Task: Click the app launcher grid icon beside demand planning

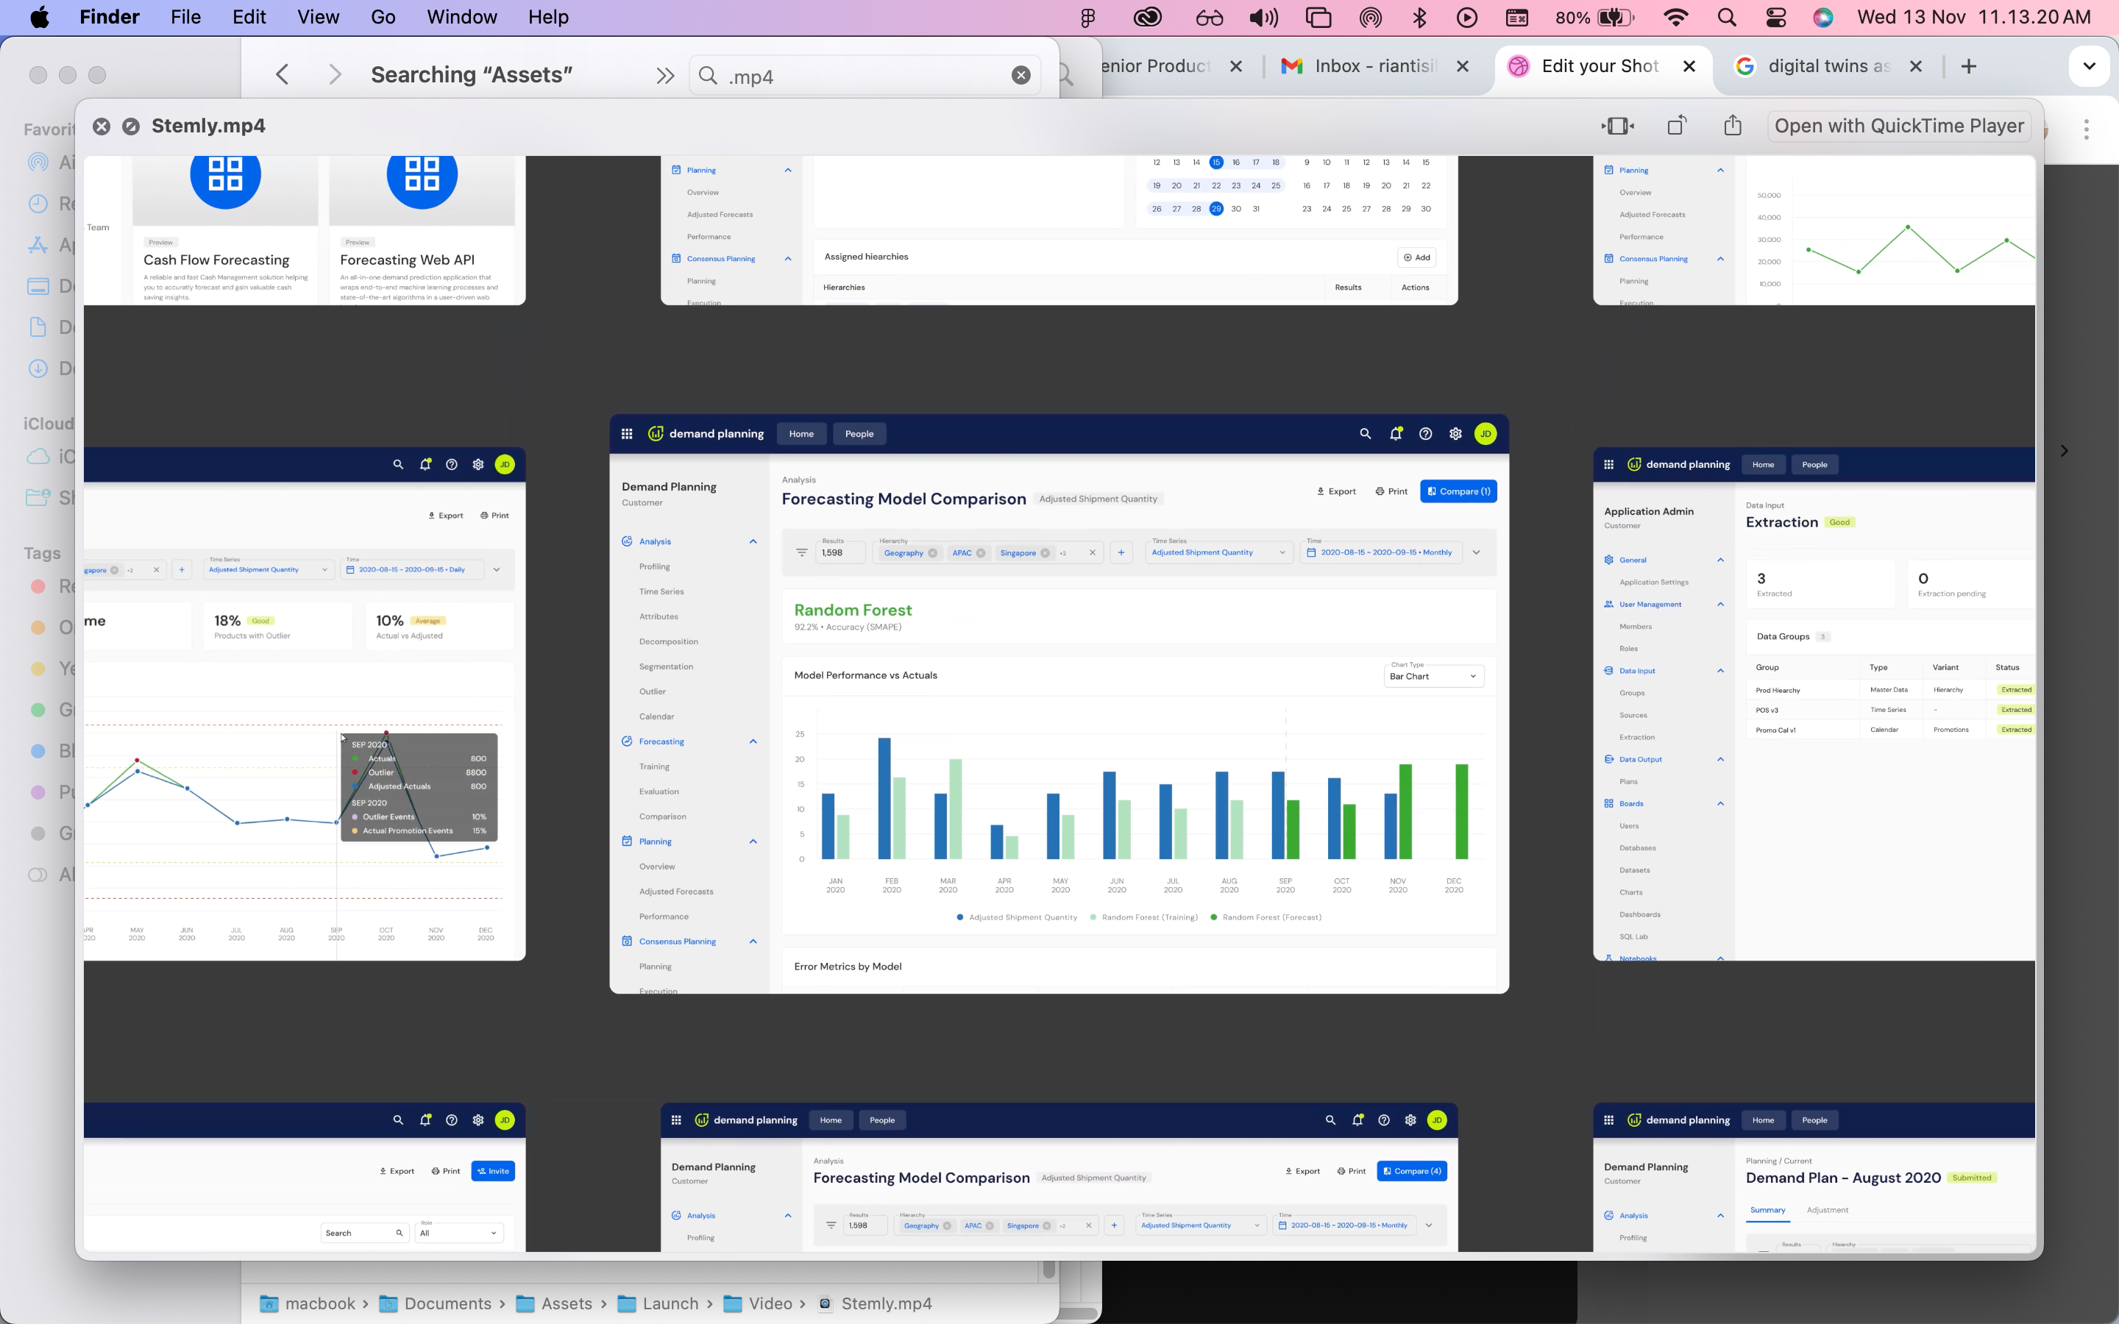Action: (x=627, y=433)
